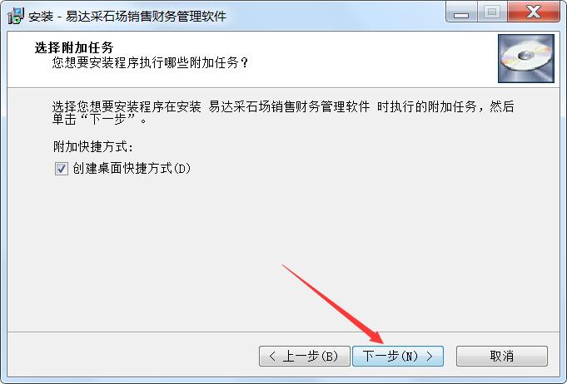The image size is (567, 384).
Task: Click the red arrow annotation
Action: pos(333,304)
